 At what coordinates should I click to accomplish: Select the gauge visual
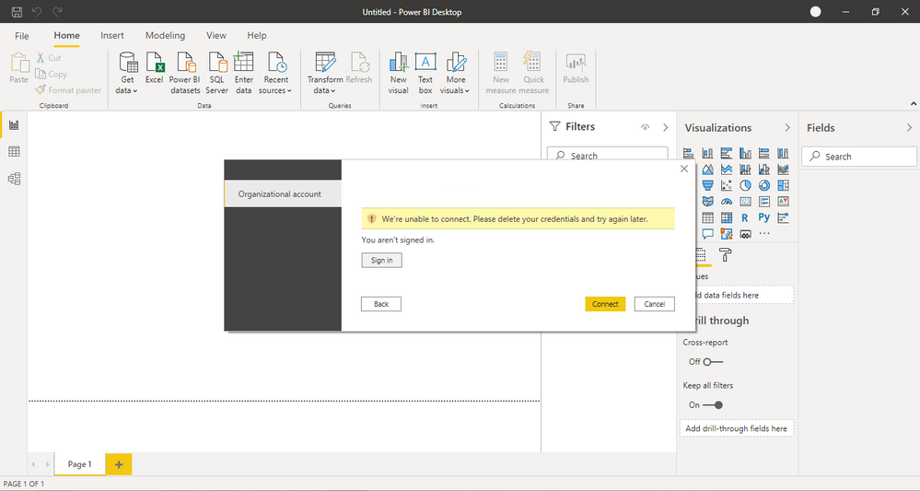pyautogui.click(x=727, y=201)
